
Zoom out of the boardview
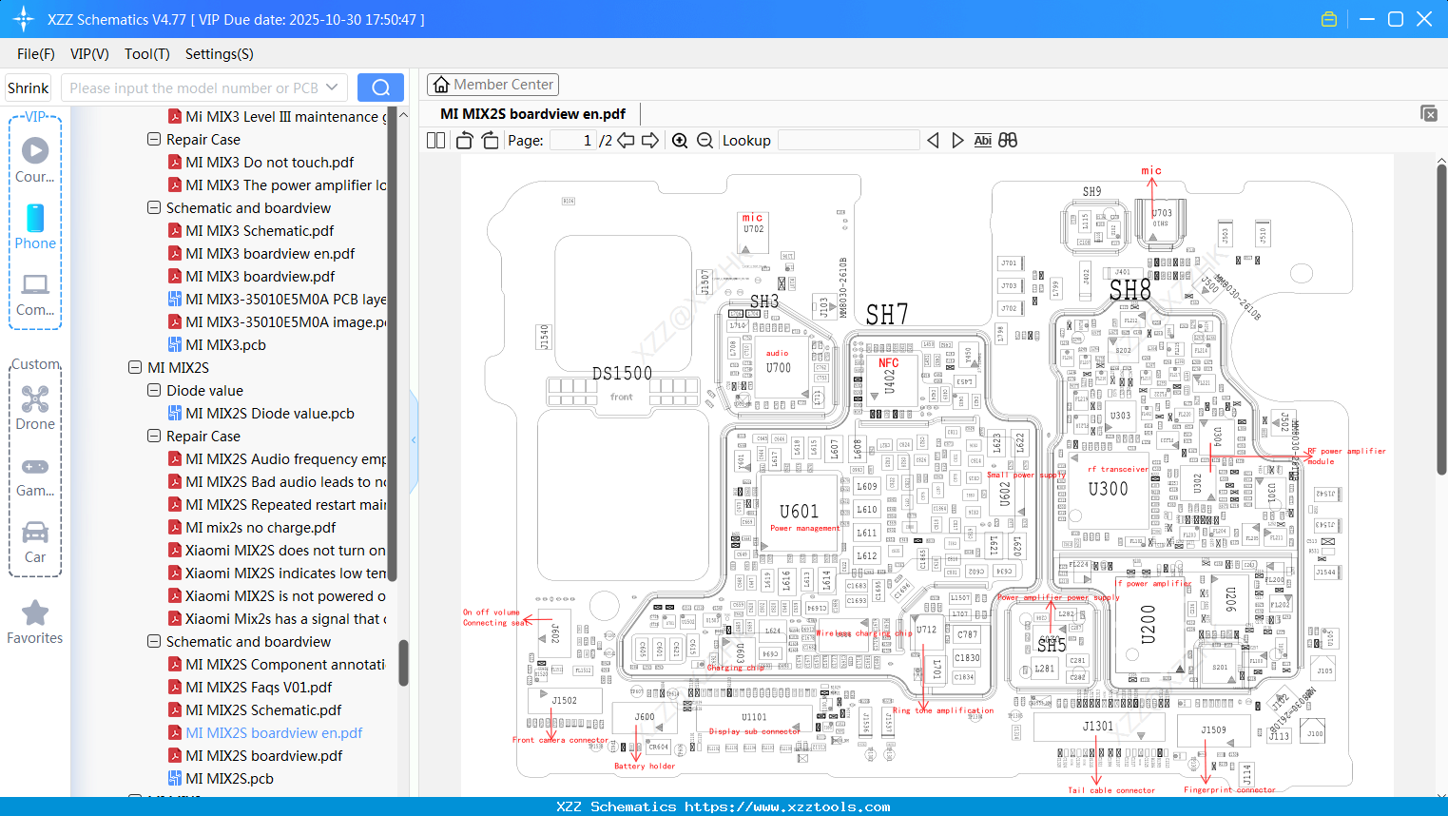click(705, 140)
